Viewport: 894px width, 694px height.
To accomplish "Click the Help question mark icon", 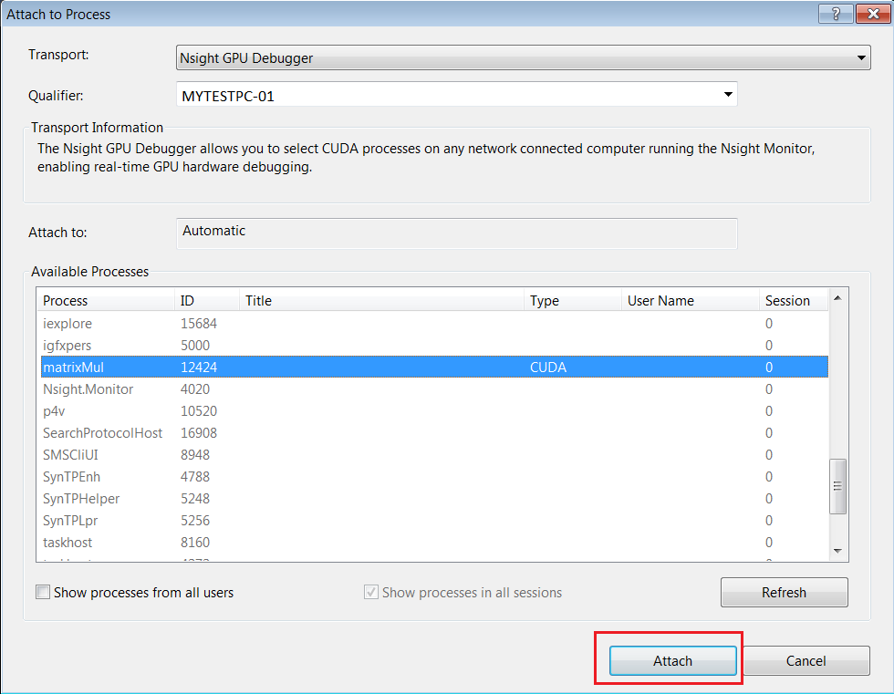I will 835,14.
